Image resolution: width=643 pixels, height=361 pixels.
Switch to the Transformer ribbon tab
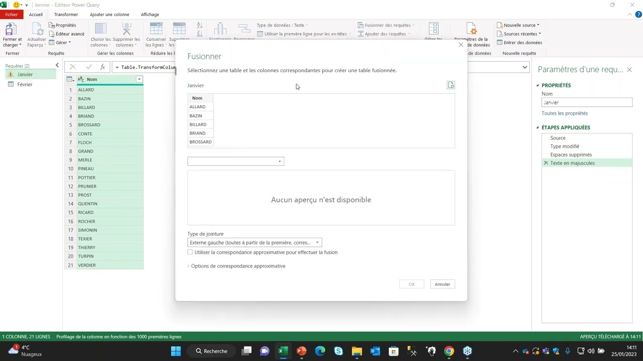(66, 15)
